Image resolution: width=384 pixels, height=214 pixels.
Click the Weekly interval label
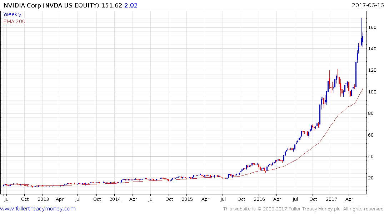pos(12,14)
